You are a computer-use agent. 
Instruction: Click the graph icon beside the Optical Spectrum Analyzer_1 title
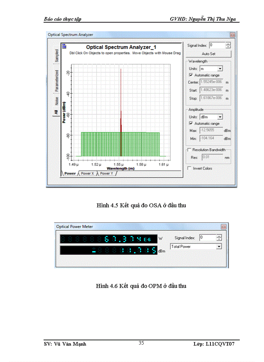coord(64,47)
